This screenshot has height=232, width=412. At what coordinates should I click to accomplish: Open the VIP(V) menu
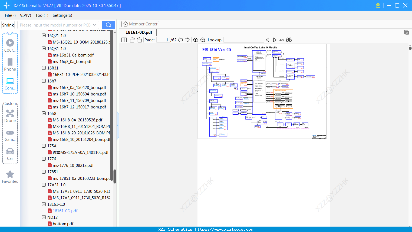(x=25, y=15)
